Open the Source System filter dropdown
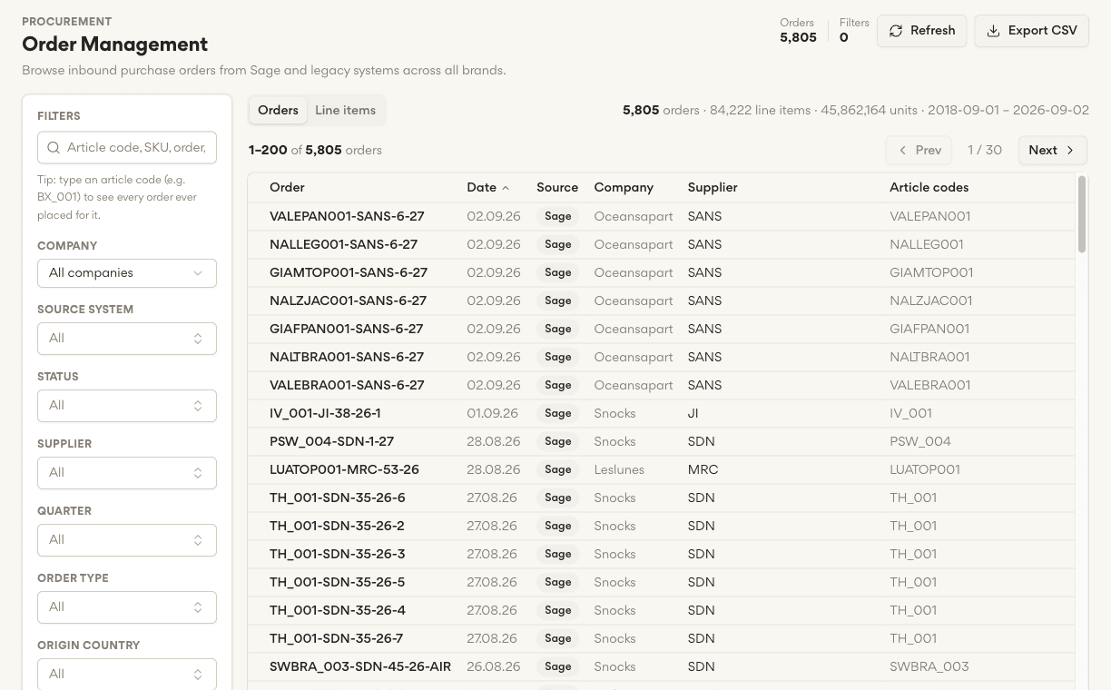This screenshot has height=690, width=1111. click(x=127, y=339)
